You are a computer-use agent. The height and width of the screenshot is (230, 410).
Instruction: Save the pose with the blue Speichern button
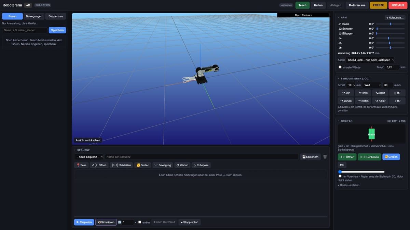coord(57,30)
